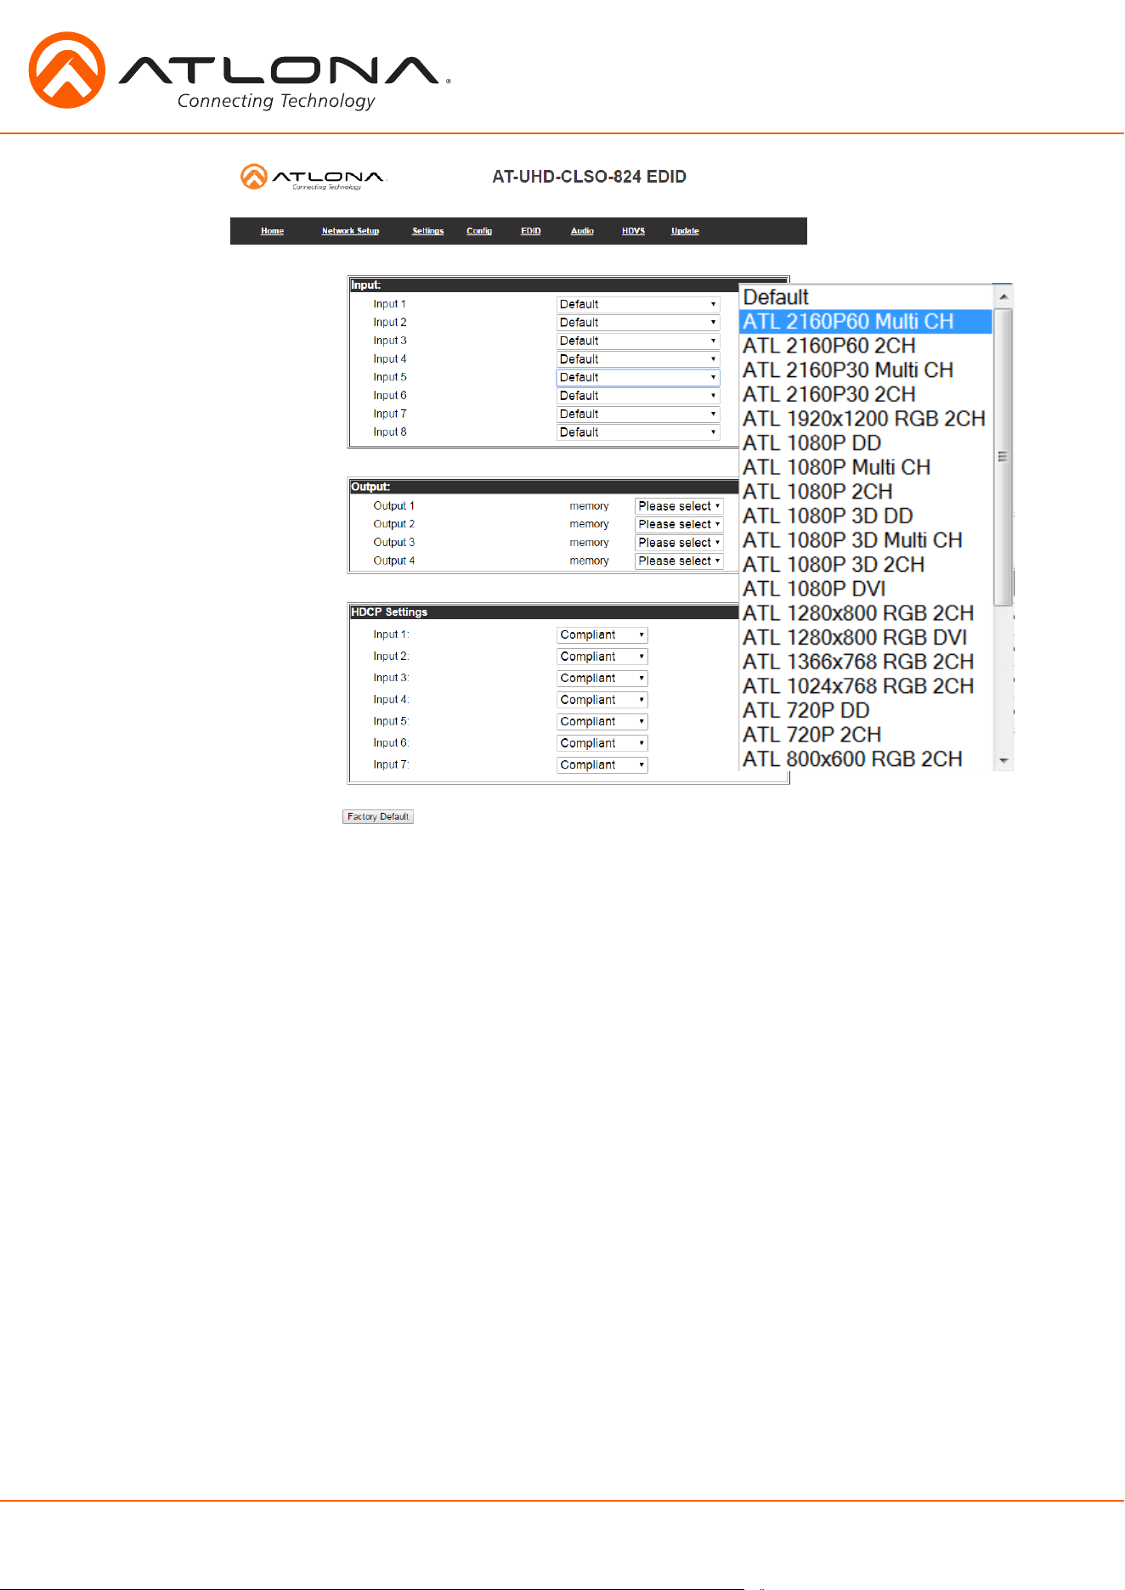Open the Settings menu item
Viewport: 1125px width, 1590px height.
[x=427, y=231]
